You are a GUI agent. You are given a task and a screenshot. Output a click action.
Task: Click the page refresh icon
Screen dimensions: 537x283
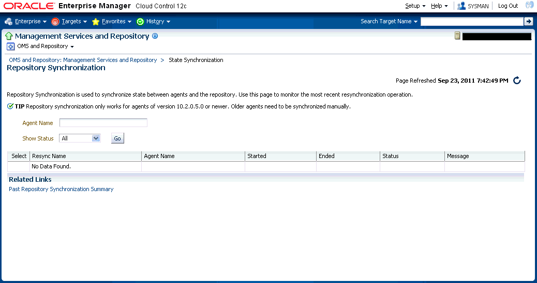517,81
